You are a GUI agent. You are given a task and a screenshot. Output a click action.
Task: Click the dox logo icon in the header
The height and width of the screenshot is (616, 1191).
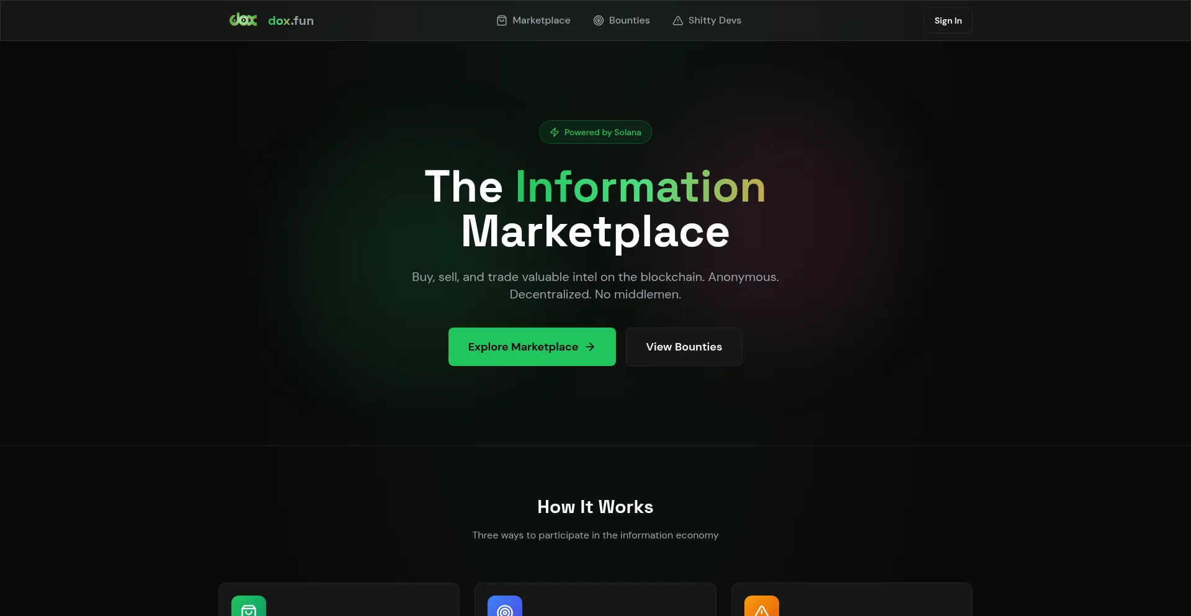click(243, 20)
